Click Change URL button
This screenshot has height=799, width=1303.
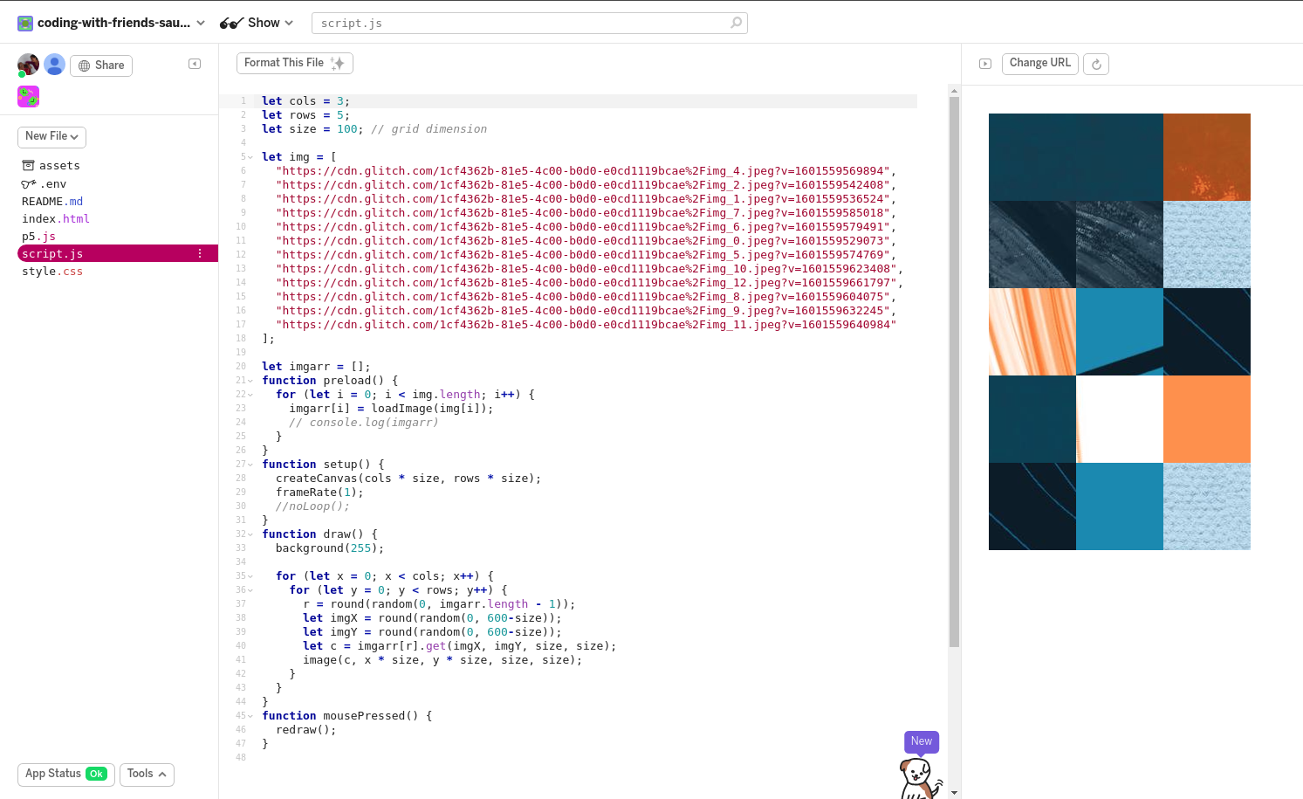(1040, 63)
